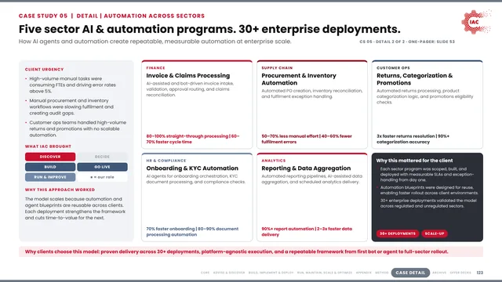Click bullet about manual procurement and inventory
The image size is (502, 282).
pyautogui.click(x=71, y=107)
